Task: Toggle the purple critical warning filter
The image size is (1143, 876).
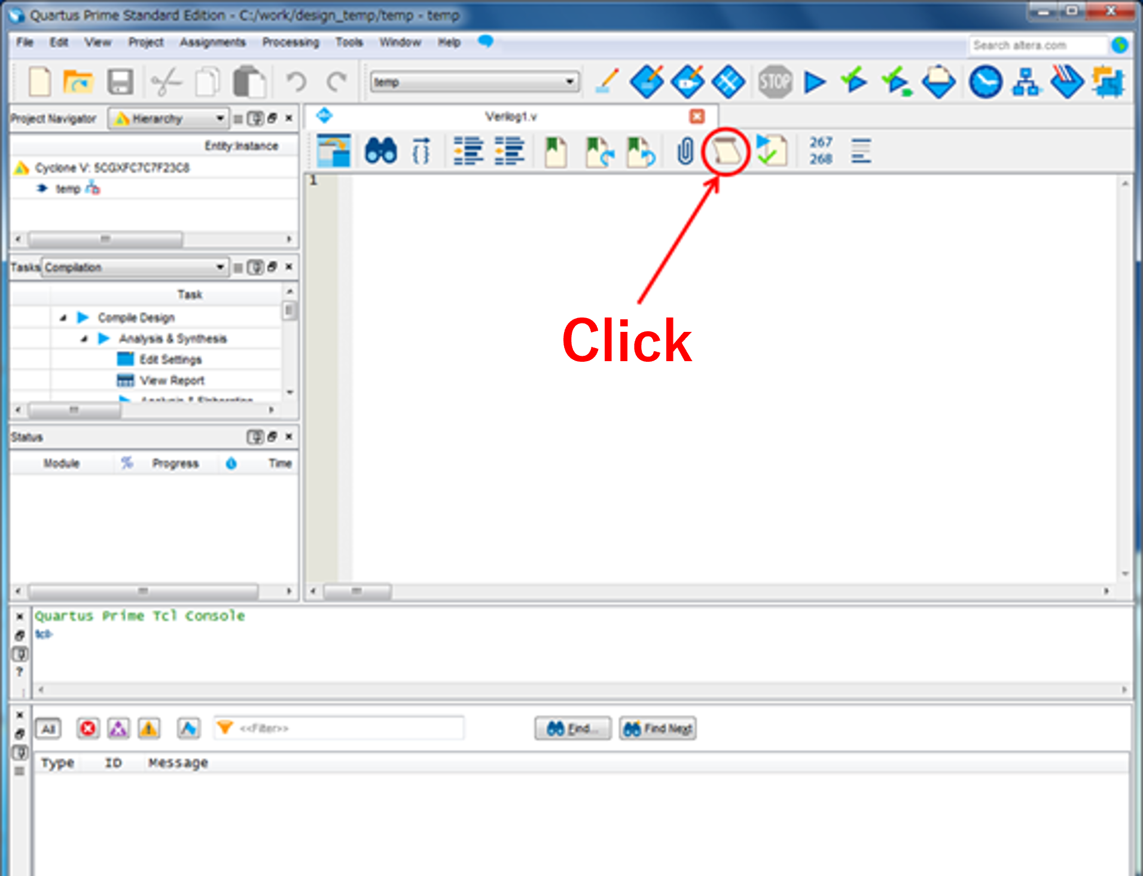Action: (118, 728)
